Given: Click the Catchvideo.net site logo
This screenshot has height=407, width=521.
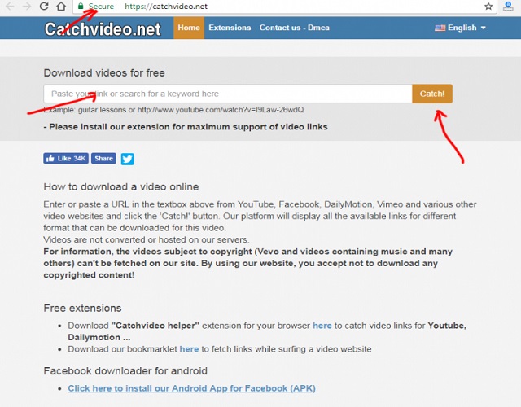Looking at the screenshot, I should pyautogui.click(x=103, y=28).
